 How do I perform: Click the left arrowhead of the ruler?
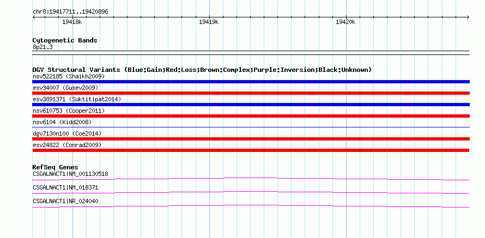[34, 17]
